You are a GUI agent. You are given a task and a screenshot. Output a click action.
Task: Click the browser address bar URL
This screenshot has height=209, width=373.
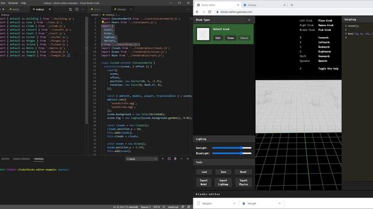236,12
